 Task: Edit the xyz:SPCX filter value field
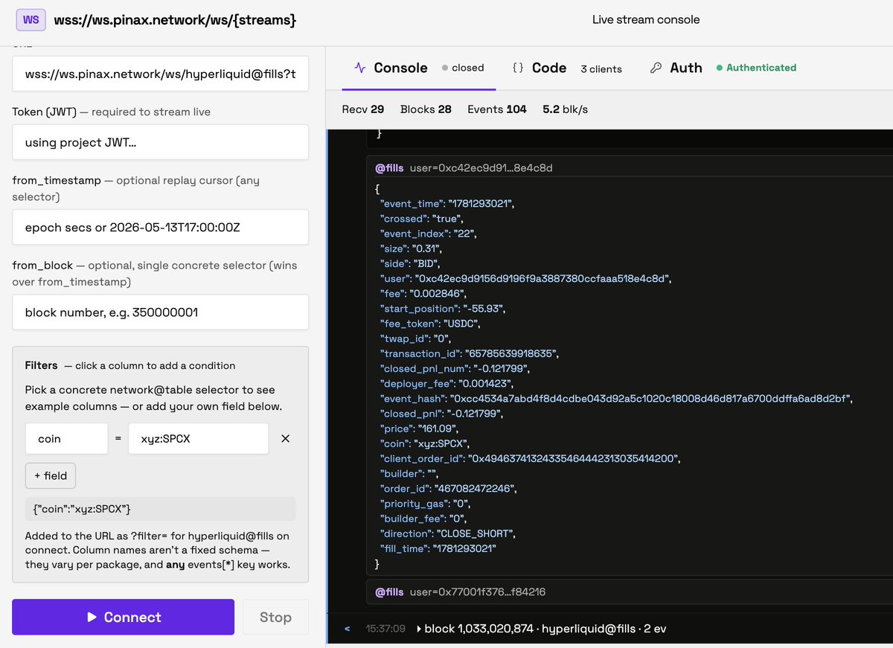(198, 439)
